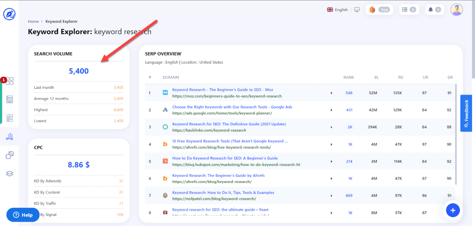
Task: Click the Highest 6,600 value
Action: click(x=118, y=109)
